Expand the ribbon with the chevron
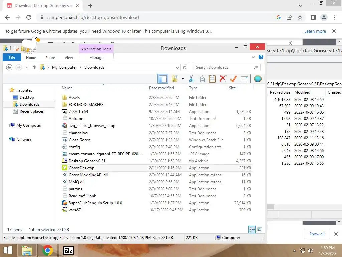Screen dimensions: 342x257 (x=253, y=57)
